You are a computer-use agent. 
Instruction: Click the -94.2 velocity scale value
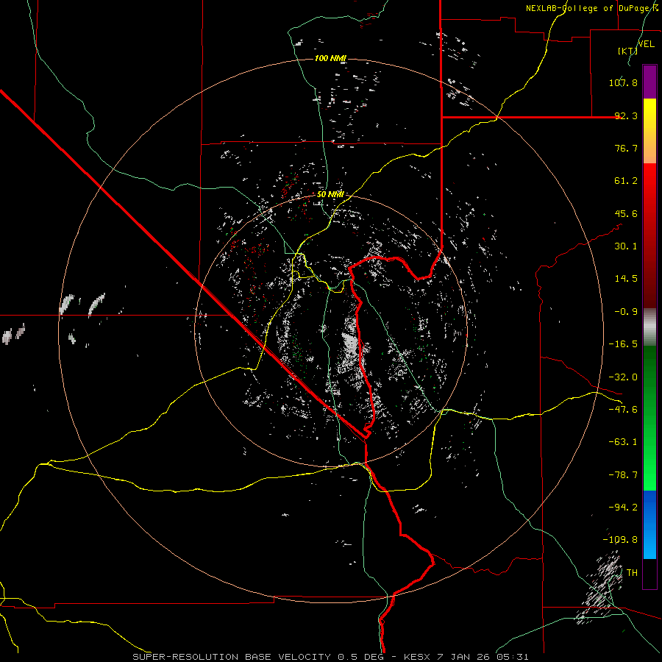(623, 508)
